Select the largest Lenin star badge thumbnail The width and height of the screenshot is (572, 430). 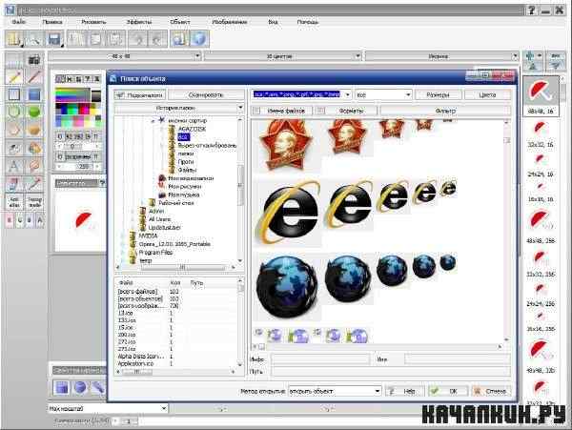(287, 145)
